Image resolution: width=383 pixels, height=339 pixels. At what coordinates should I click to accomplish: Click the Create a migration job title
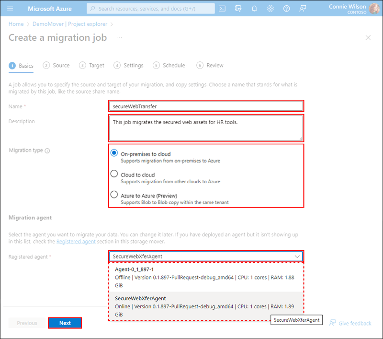(57, 38)
